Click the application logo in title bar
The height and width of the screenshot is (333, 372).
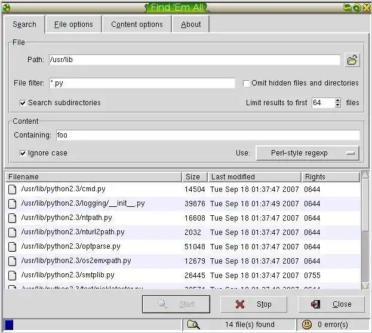[7, 8]
